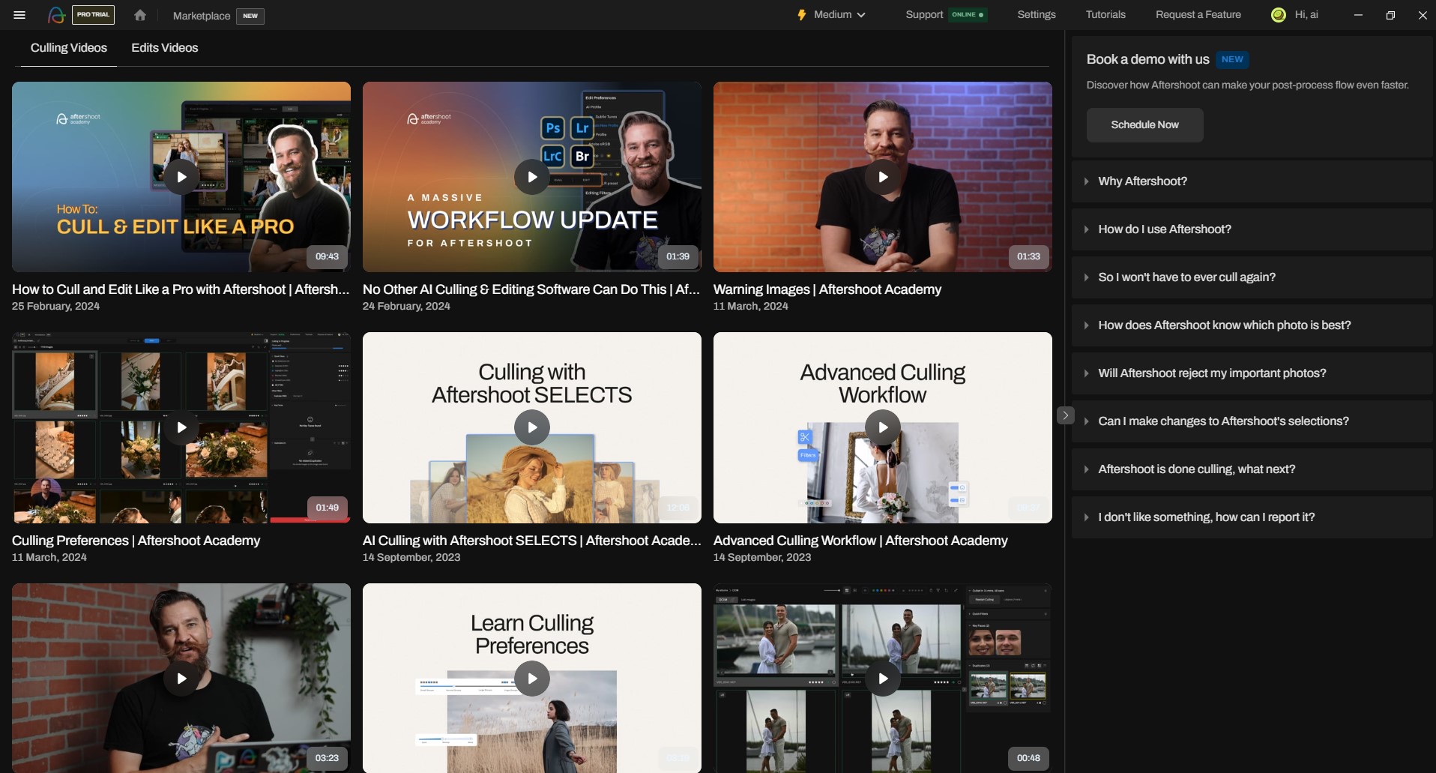Open the Warning Images | Aftershoot Academy title

[x=827, y=289]
